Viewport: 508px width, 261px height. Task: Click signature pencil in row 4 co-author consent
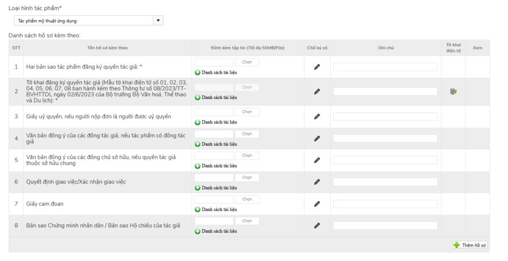(x=317, y=138)
